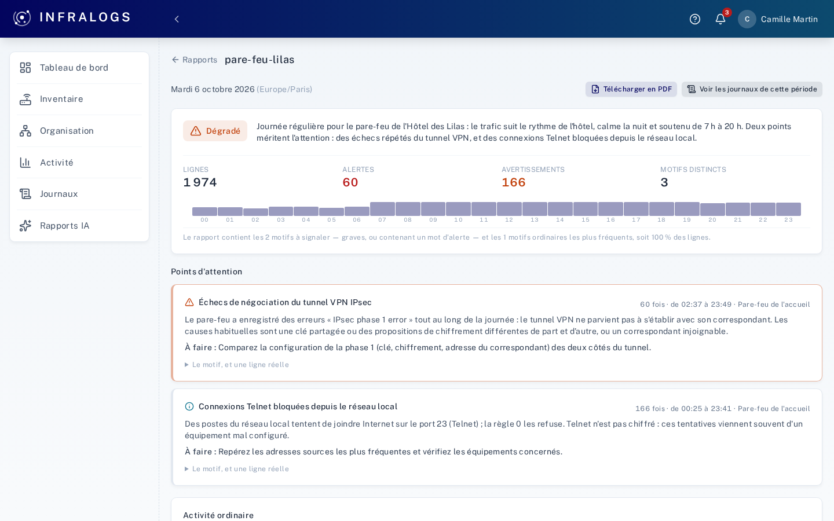Click the Activité ordinaire heading
This screenshot has height=521, width=834.
coord(218,515)
